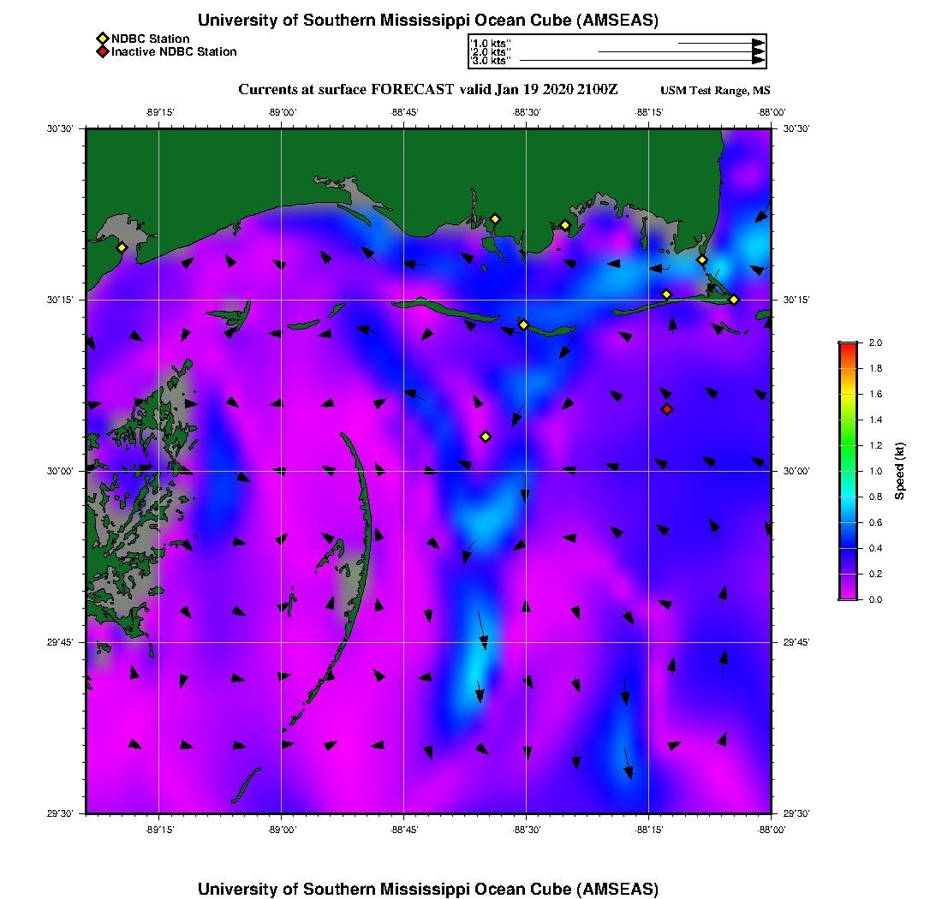Screen dimensions: 942x899
Task: Click the yellow station marker on the barrier island
Action: click(524, 324)
